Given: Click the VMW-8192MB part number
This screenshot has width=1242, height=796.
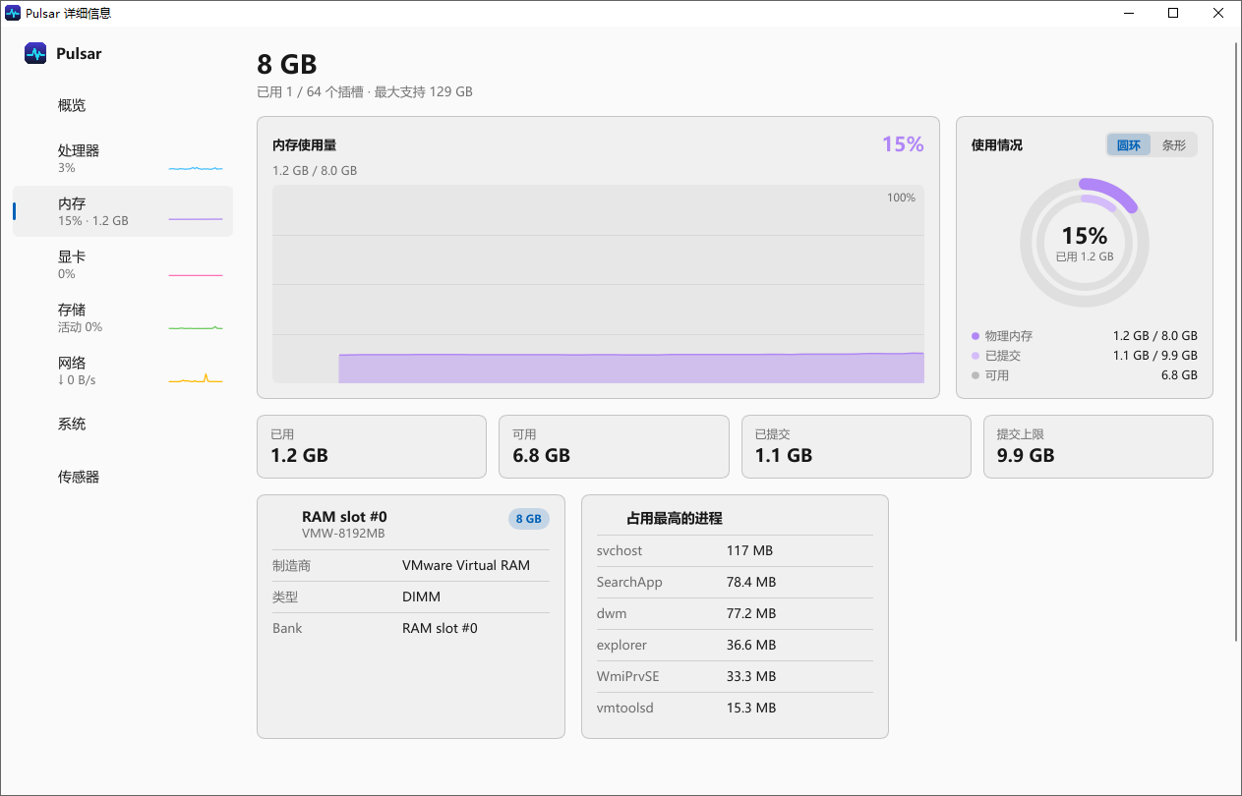Looking at the screenshot, I should 343,534.
